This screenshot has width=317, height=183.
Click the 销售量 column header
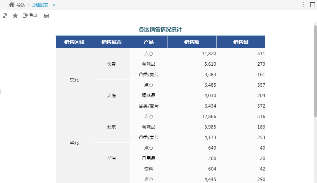[241, 42]
